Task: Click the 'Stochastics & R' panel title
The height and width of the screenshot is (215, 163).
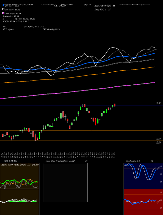Action: (x=133, y=161)
